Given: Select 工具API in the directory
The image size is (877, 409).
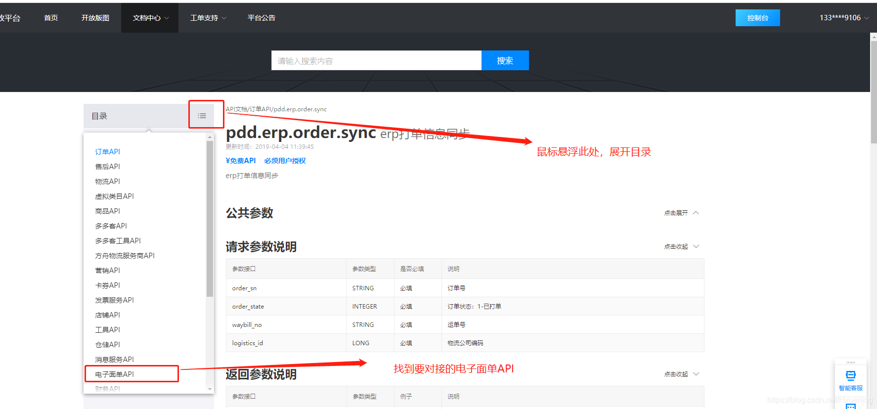Looking at the screenshot, I should click(x=107, y=330).
